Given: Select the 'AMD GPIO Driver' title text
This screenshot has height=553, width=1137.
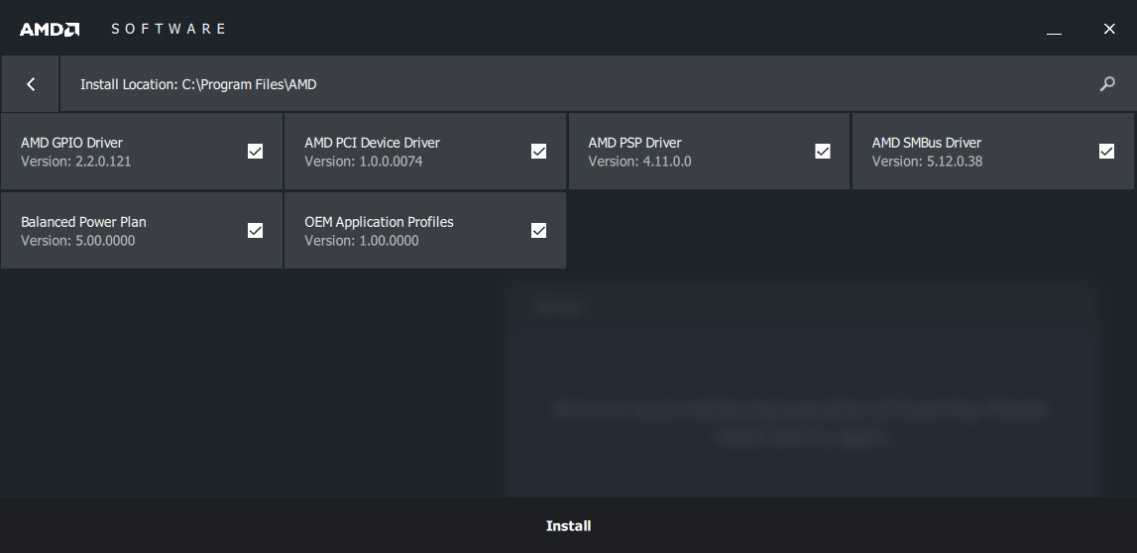Looking at the screenshot, I should [x=71, y=143].
